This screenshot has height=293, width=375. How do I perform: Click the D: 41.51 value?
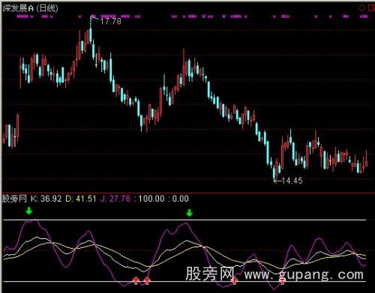(81, 199)
